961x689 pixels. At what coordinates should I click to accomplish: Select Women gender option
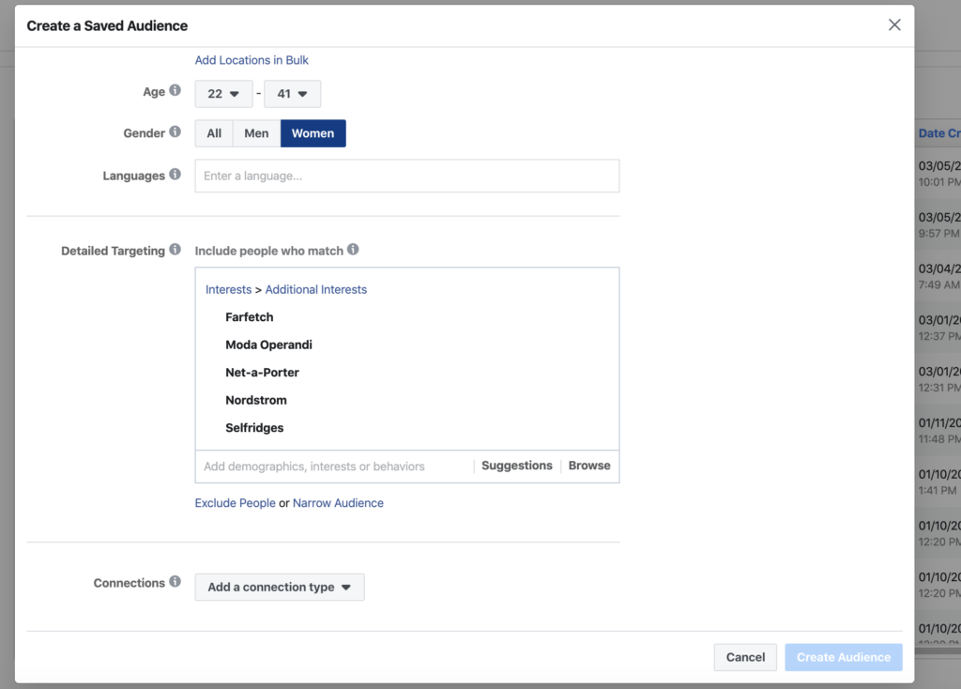(x=313, y=133)
